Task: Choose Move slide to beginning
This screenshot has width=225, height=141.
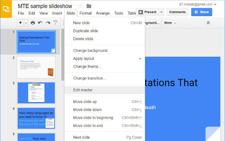Action: pos(105,118)
